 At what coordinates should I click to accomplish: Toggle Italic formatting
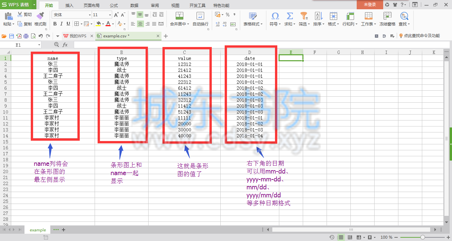tap(62, 24)
